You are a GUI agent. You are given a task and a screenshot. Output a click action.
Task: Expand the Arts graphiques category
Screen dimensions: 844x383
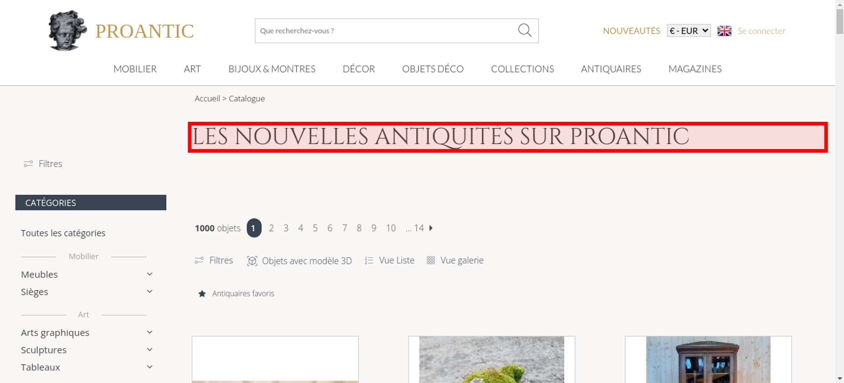pyautogui.click(x=149, y=332)
